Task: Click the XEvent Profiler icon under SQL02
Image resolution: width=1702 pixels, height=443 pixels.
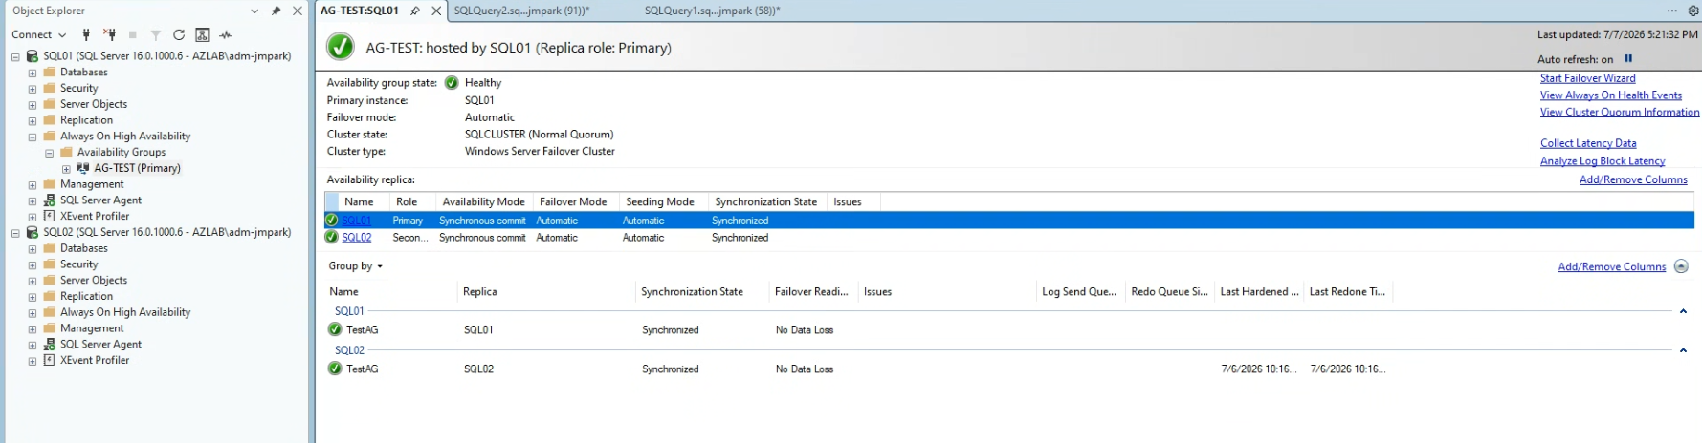Action: point(50,360)
